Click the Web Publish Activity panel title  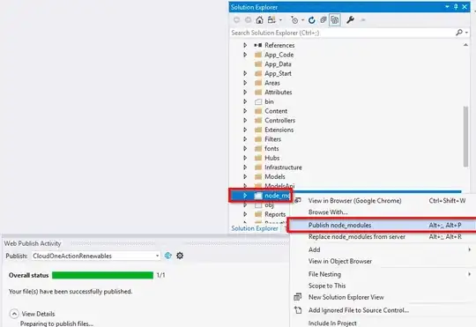click(x=33, y=243)
